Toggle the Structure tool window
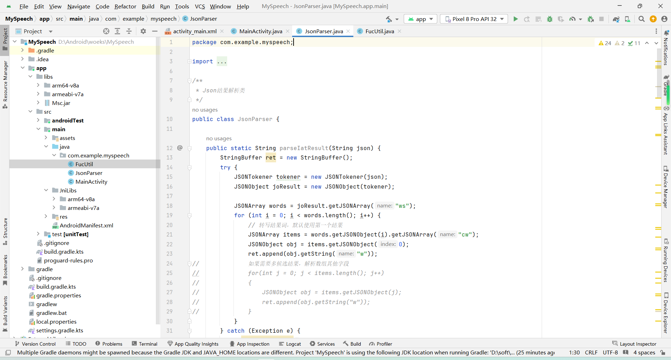671x360 pixels. [5, 231]
